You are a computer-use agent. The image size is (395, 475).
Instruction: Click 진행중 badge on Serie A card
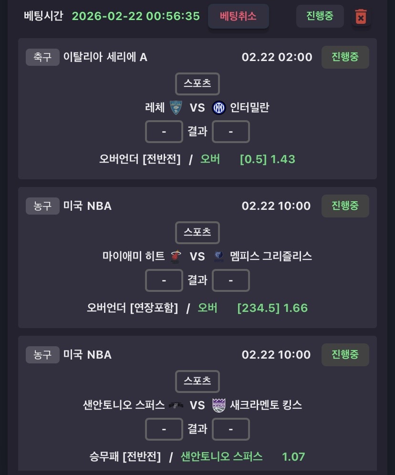[x=345, y=57]
